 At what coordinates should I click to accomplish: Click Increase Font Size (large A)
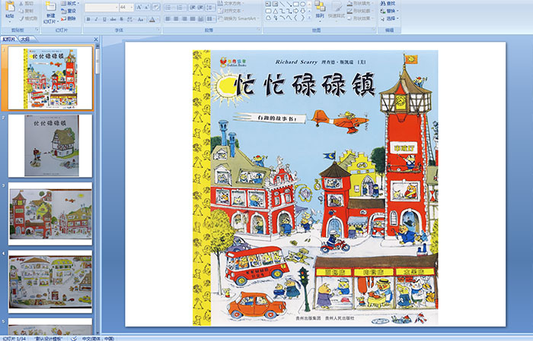(139, 7)
